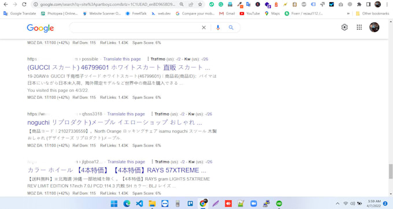The width and height of the screenshot is (393, 209).
Task: Open the noguchi result title link
Action: click(114, 122)
